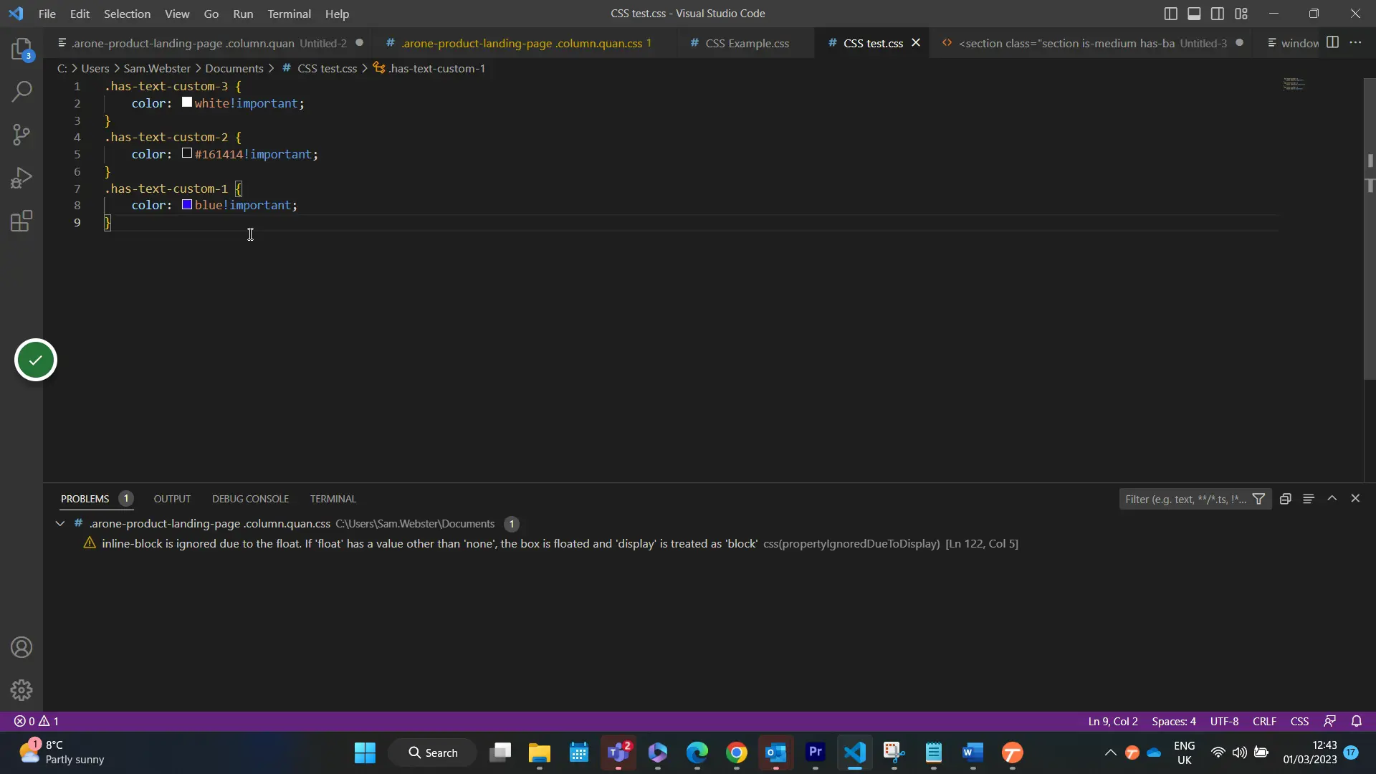The height and width of the screenshot is (774, 1376).
Task: Toggle secondary side bar visibility
Action: [1218, 14]
